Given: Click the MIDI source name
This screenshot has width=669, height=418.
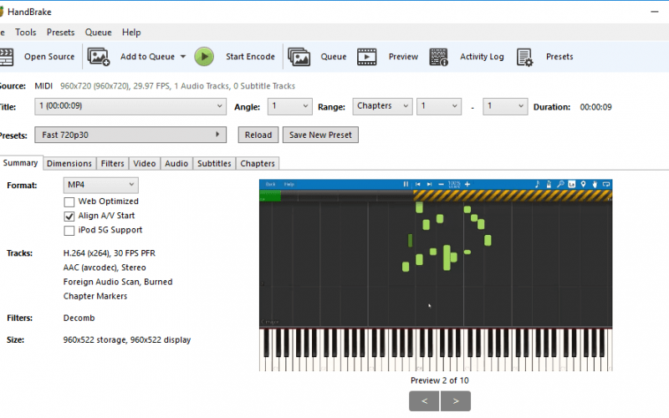Looking at the screenshot, I should 43,86.
